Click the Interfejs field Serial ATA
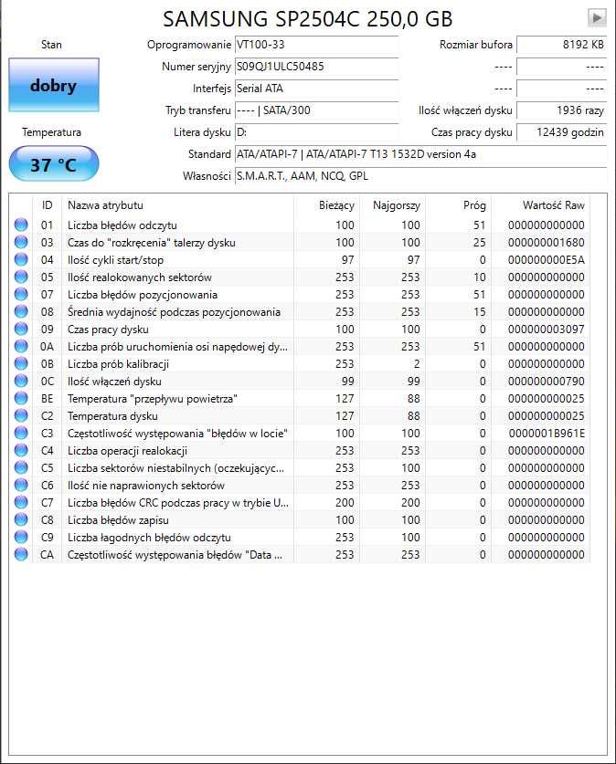The height and width of the screenshot is (764, 616). click(x=316, y=89)
